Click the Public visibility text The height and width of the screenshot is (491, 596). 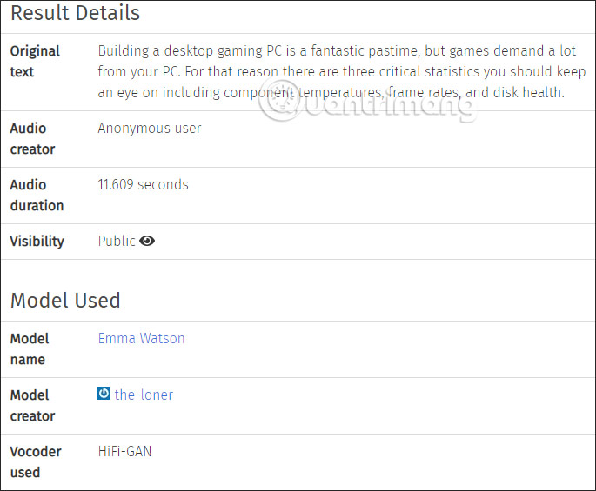117,241
